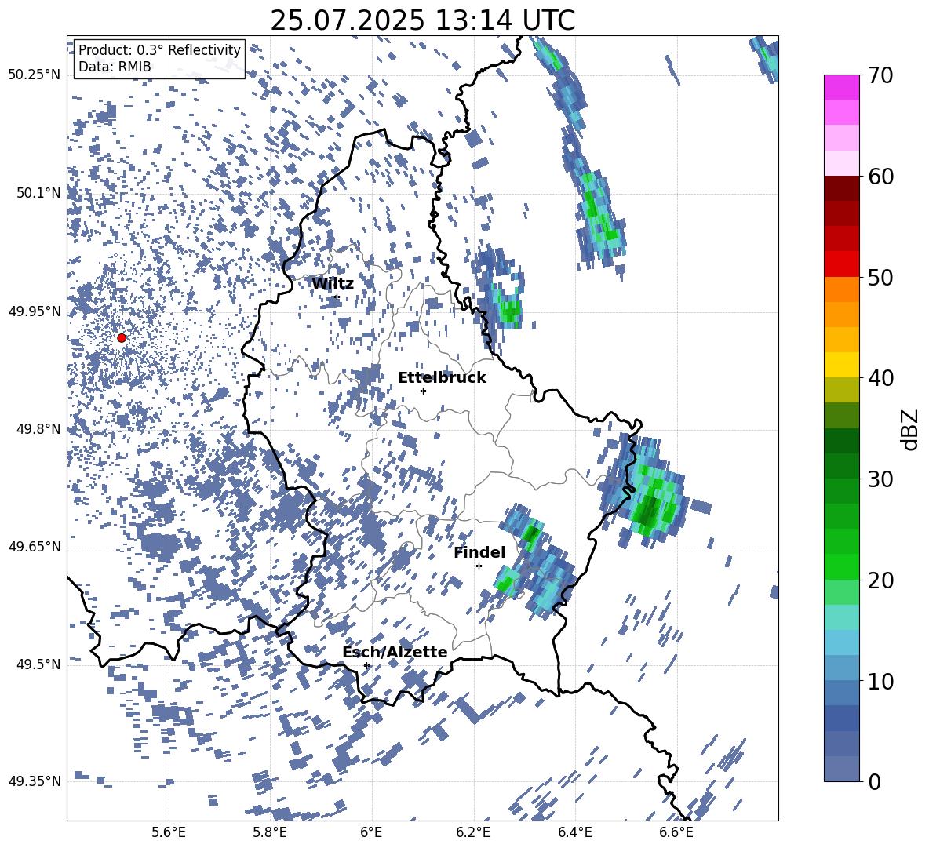The height and width of the screenshot is (848, 929).
Task: Click the 49.35°N latitude label
Action: click(x=35, y=781)
